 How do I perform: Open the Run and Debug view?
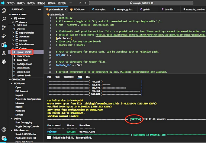click(x=4, y=36)
